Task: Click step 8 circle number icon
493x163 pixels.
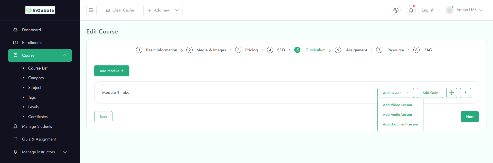Action: [x=416, y=50]
